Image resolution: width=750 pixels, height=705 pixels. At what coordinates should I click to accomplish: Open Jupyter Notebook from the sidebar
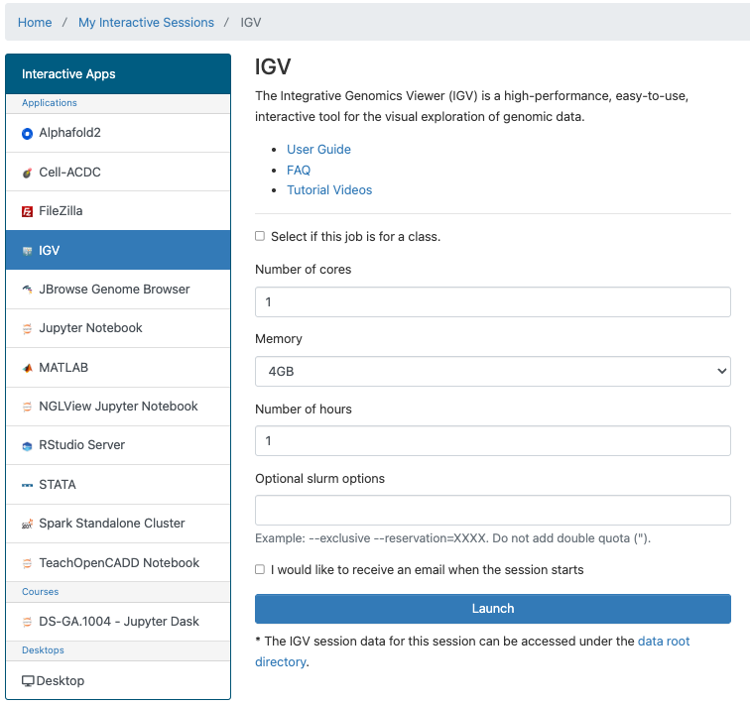click(90, 328)
